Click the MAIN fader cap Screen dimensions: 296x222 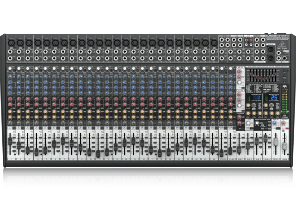284,146
